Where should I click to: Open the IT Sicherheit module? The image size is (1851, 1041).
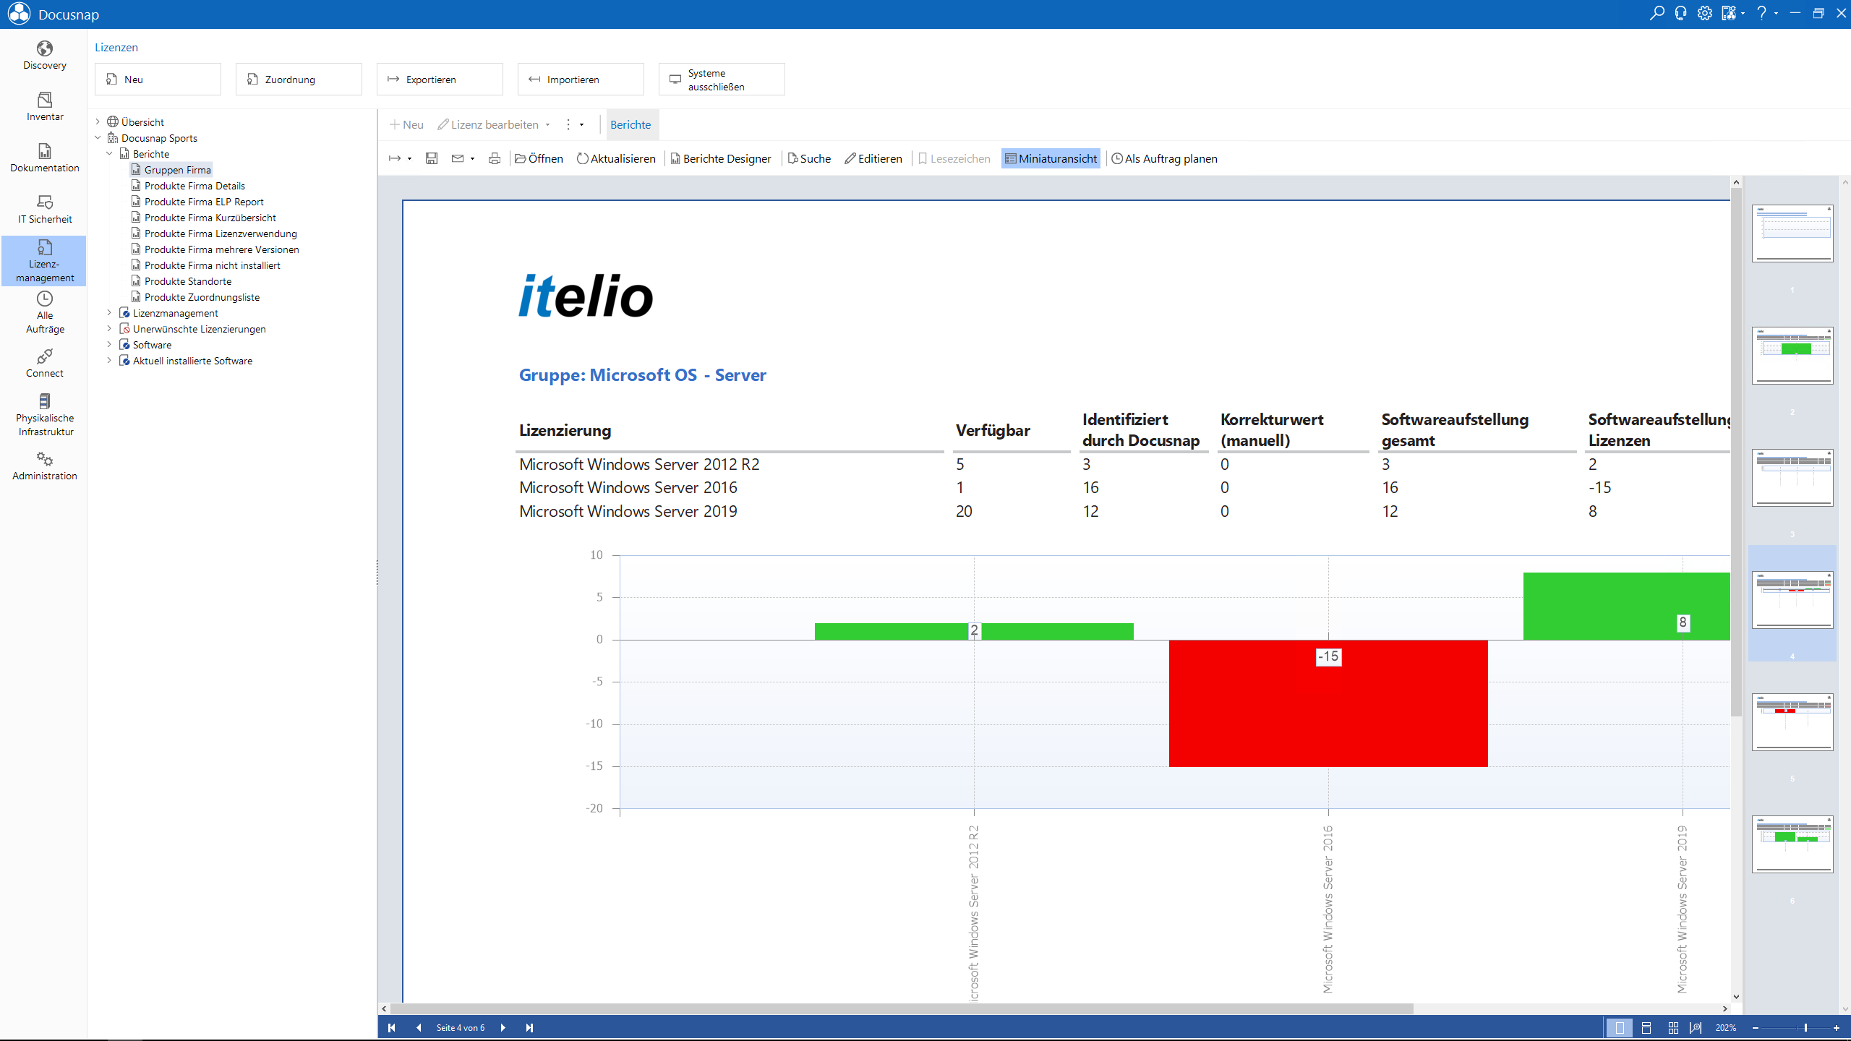(x=45, y=210)
